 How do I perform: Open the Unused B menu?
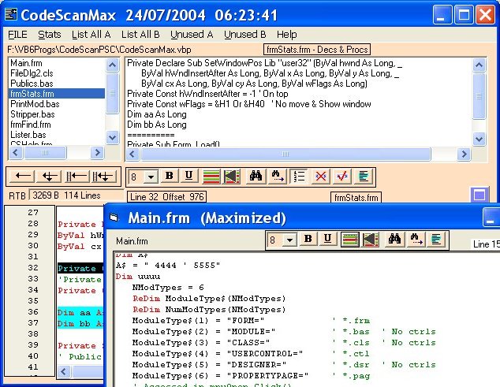tap(244, 35)
